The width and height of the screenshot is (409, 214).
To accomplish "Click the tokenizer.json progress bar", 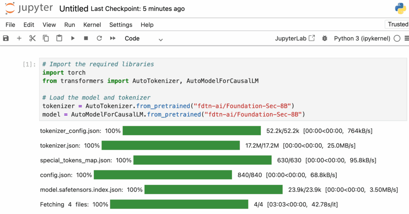I will [171, 145].
